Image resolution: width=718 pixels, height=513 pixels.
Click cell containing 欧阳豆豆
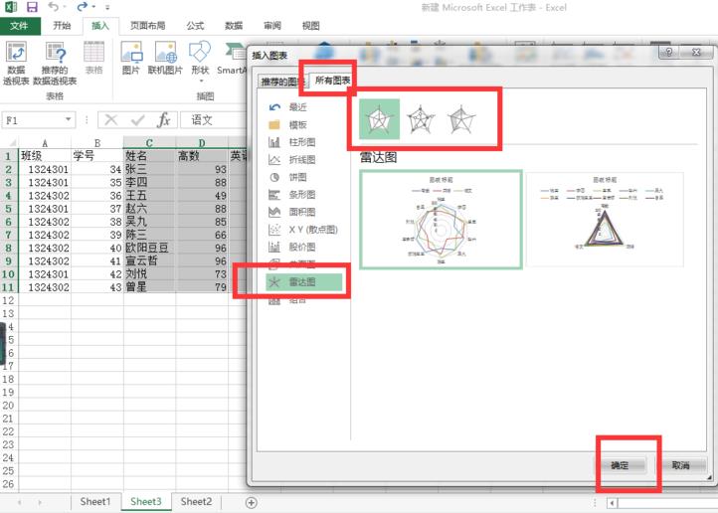click(149, 248)
